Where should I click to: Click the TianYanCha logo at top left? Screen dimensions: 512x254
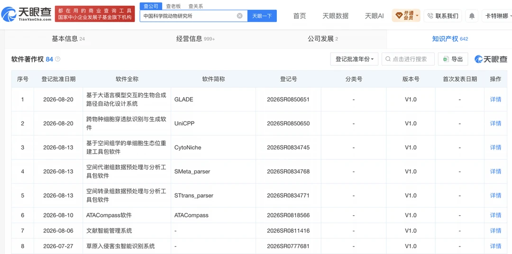26,14
